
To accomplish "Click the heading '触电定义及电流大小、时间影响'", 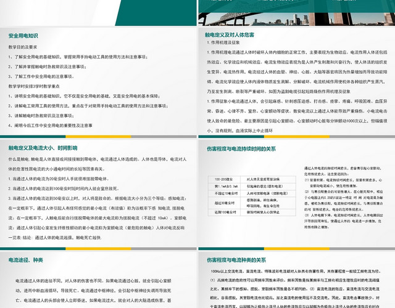I will click(x=43, y=148).
